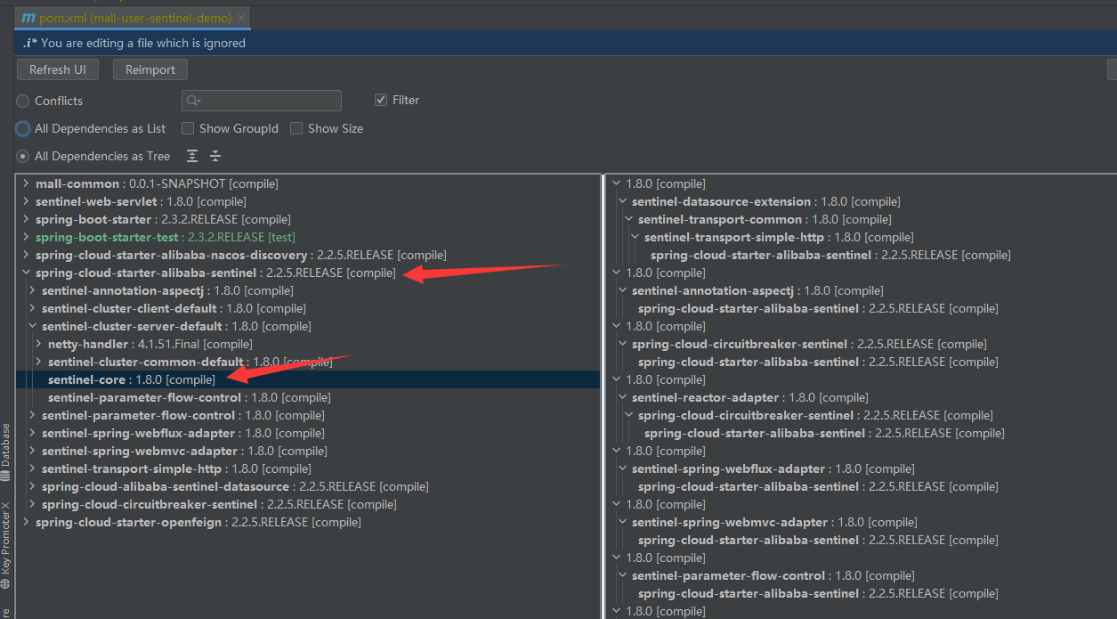Viewport: 1117px width, 619px height.
Task: Select sentinel-spring-webmvc-adapter in right tree
Action: [774, 522]
